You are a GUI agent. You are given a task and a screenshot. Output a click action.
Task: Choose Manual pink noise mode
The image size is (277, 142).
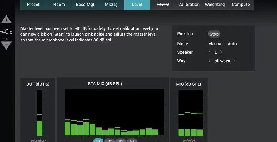215,44
